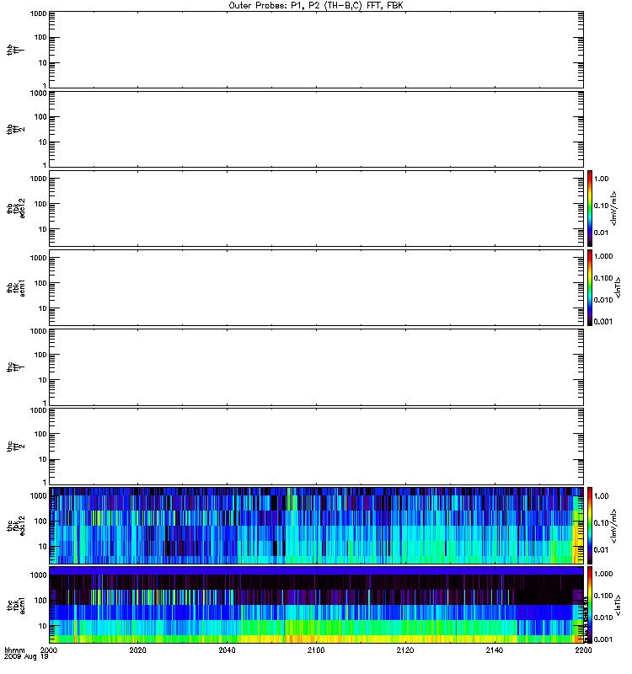This screenshot has height=674, width=632.
Task: Select the thc fff 2 empty plot panel
Action: click(x=316, y=447)
